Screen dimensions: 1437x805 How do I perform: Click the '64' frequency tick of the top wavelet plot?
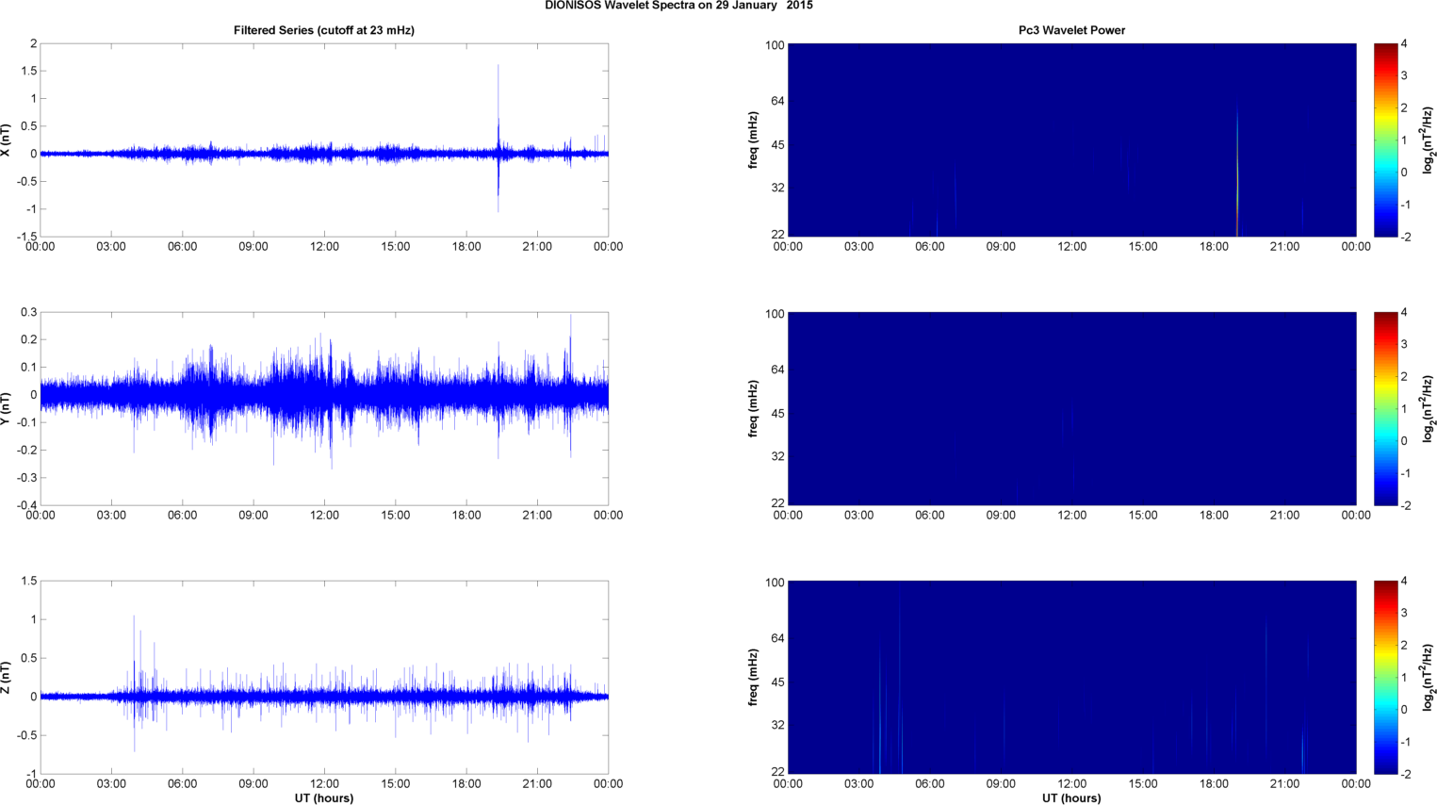tap(778, 101)
